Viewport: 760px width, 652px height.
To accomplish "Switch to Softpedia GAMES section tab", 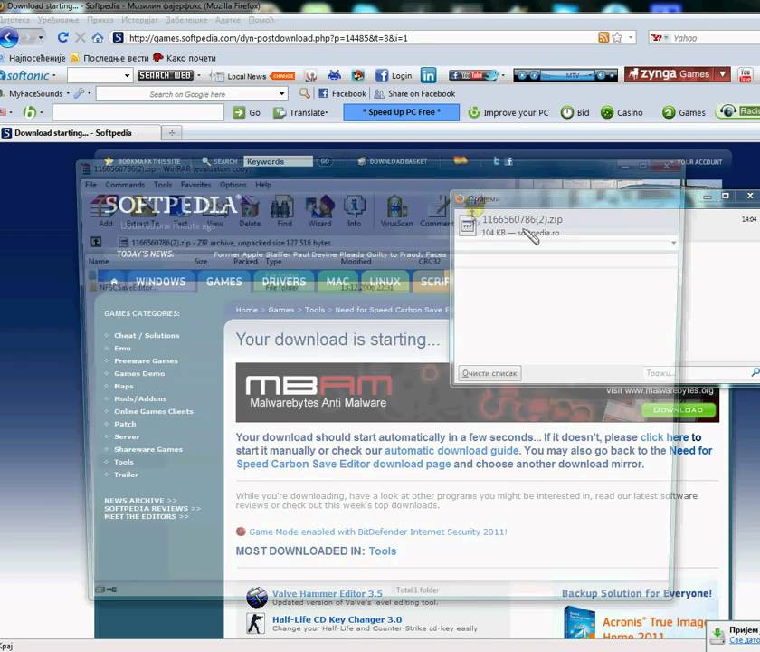I will click(x=224, y=282).
